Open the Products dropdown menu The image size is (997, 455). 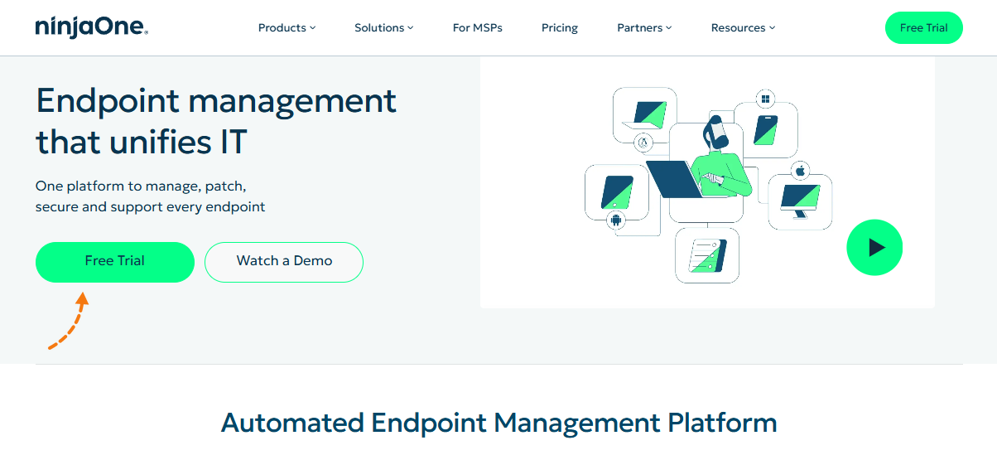tap(287, 27)
